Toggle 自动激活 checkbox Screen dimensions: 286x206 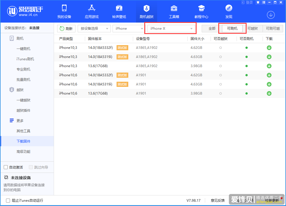6,167
